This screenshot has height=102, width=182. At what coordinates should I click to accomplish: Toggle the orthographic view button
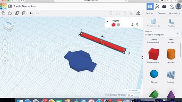[x=5, y=61]
